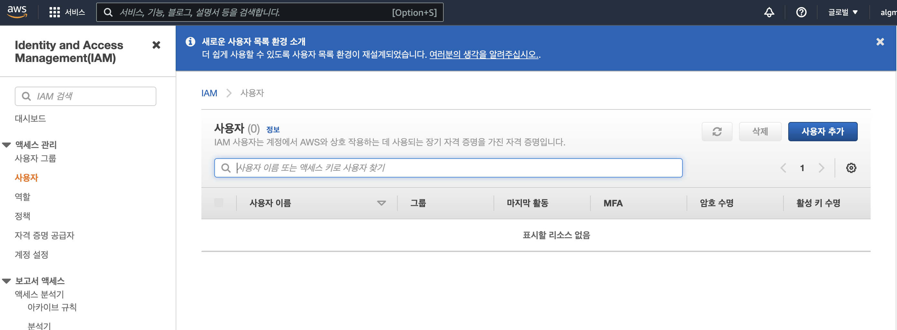
Task: Refresh the users list
Action: tap(717, 132)
